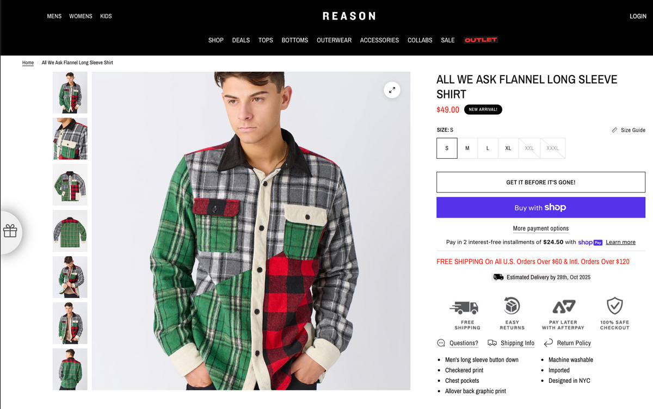Viewport: 653px width, 409px height.
Task: Click the Buy with Shop button
Action: click(540, 208)
